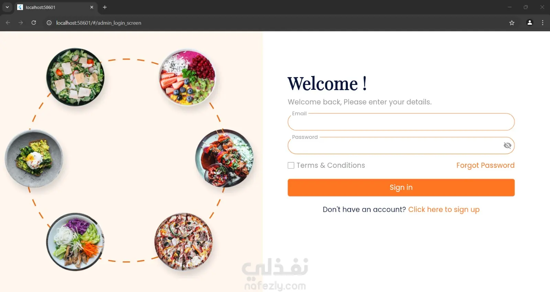Open the Forgot Password link
The height and width of the screenshot is (292, 550).
485,165
